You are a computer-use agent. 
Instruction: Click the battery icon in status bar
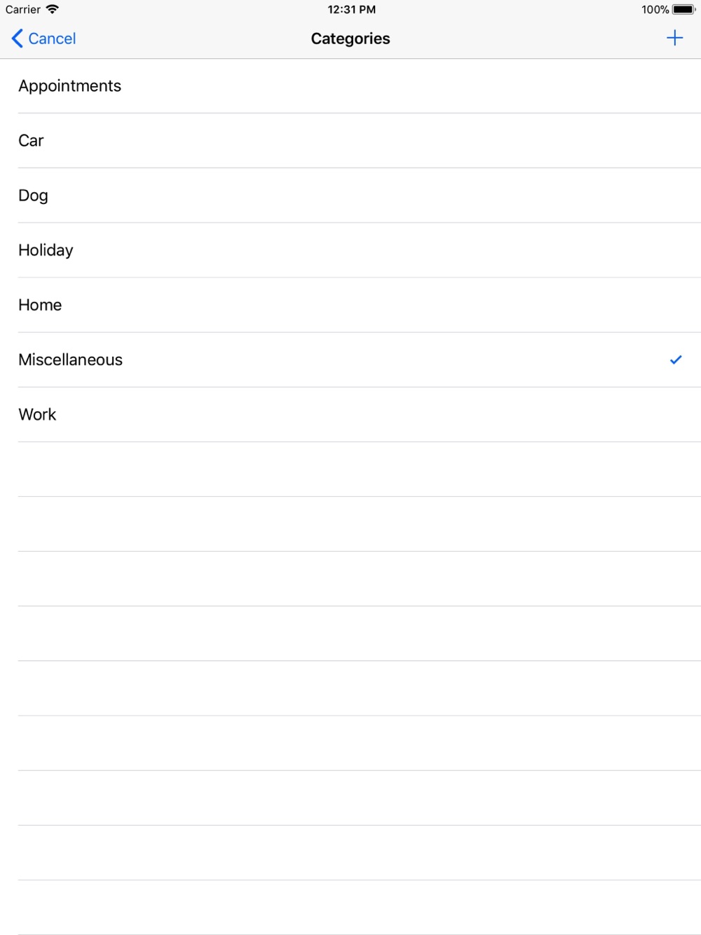pos(683,9)
